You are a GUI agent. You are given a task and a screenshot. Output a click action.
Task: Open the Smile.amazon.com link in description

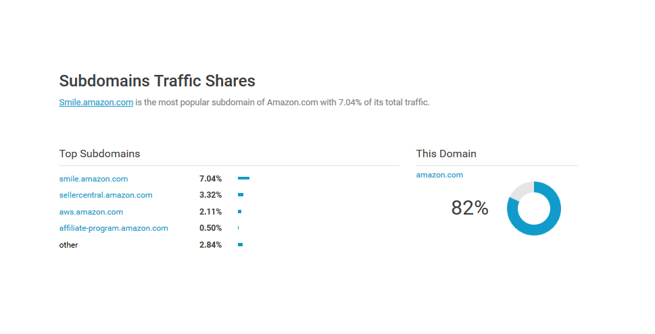(96, 103)
